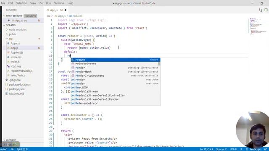Click Ln 10, Col 9 cursor position
This screenshot has width=269, height=151.
206,149
